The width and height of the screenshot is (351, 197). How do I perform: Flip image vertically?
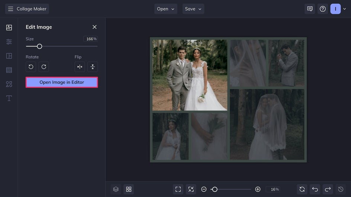point(93,67)
